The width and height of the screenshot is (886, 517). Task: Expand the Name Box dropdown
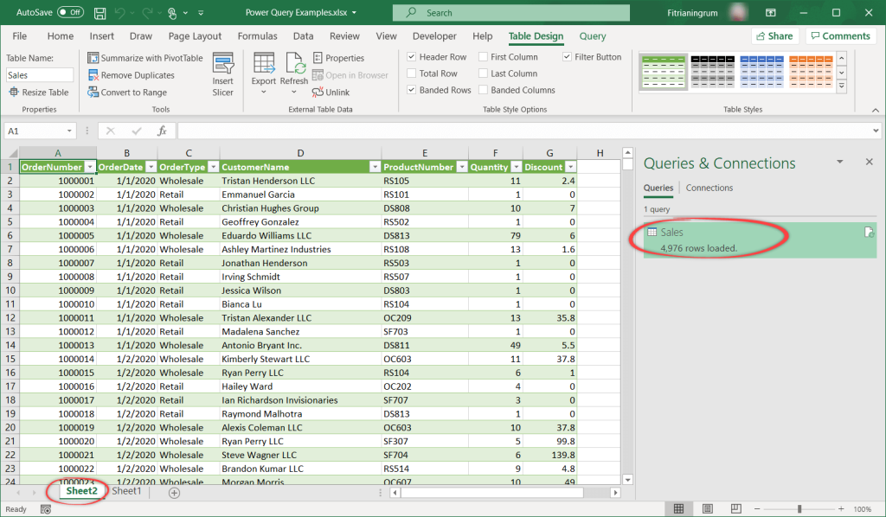pyautogui.click(x=69, y=131)
